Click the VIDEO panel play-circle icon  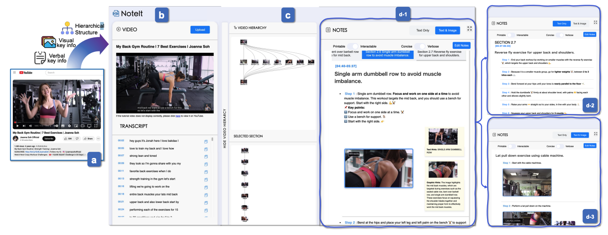tap(118, 29)
